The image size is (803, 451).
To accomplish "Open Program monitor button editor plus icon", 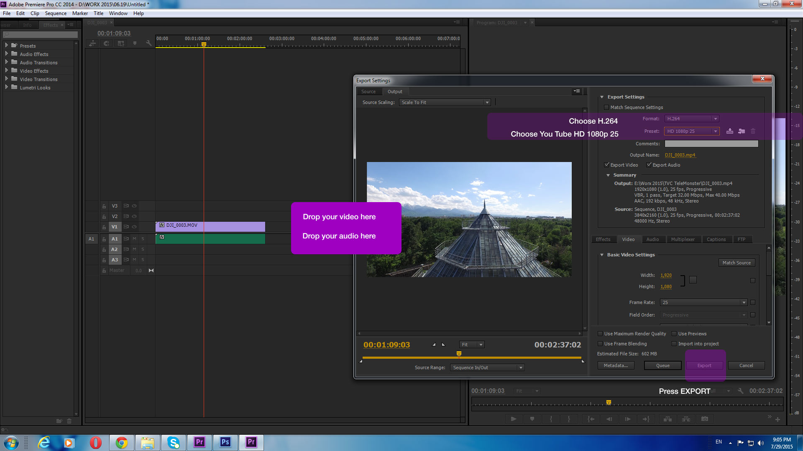I will pyautogui.click(x=777, y=419).
